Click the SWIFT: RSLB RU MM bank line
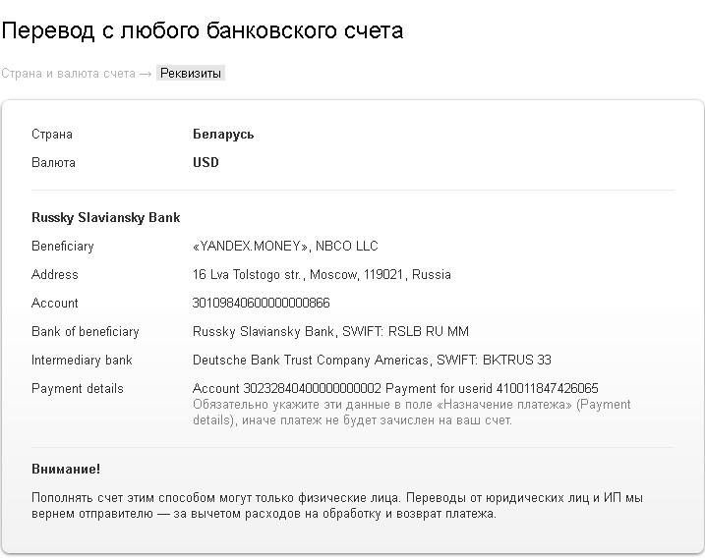Screen dimensions: 705x559 click(330, 332)
